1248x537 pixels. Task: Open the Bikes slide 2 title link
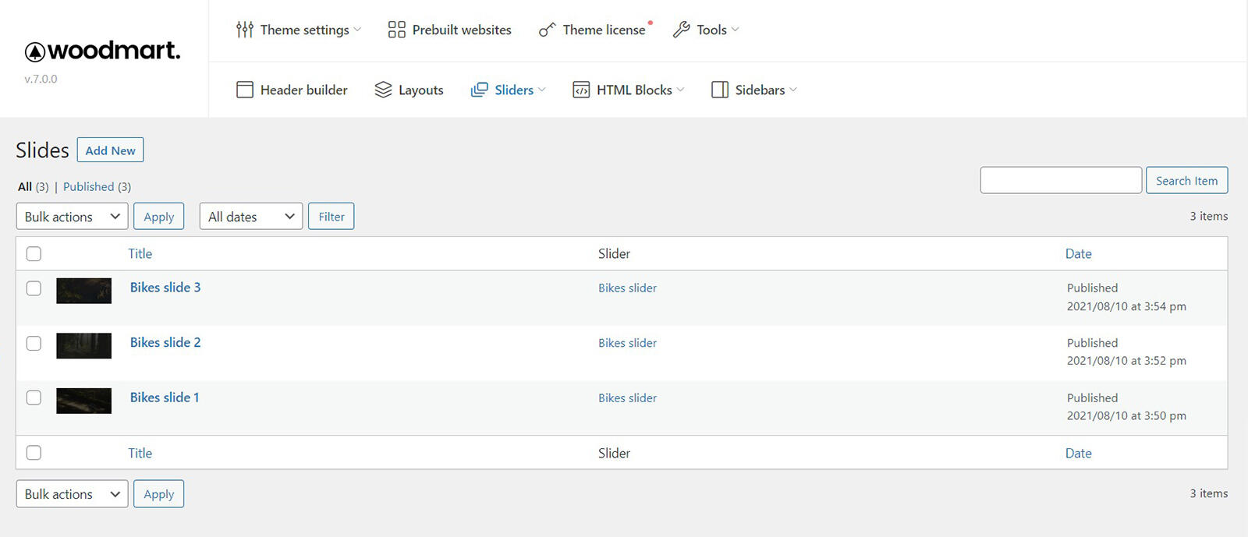pos(165,342)
